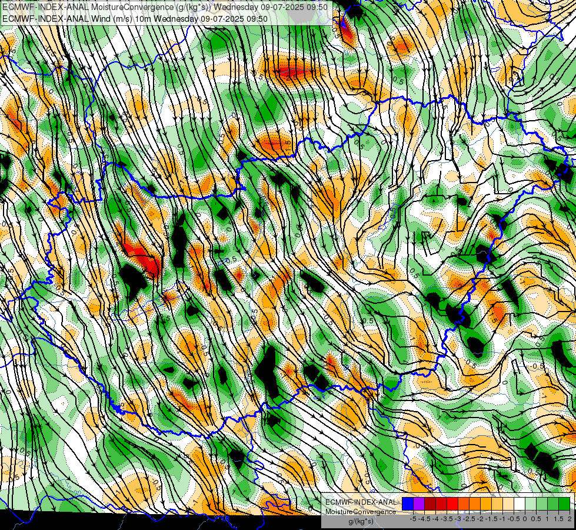This screenshot has height=530, width=576.
Task: Click the light orange swatch between -1.5 and -1
Action: click(497, 504)
